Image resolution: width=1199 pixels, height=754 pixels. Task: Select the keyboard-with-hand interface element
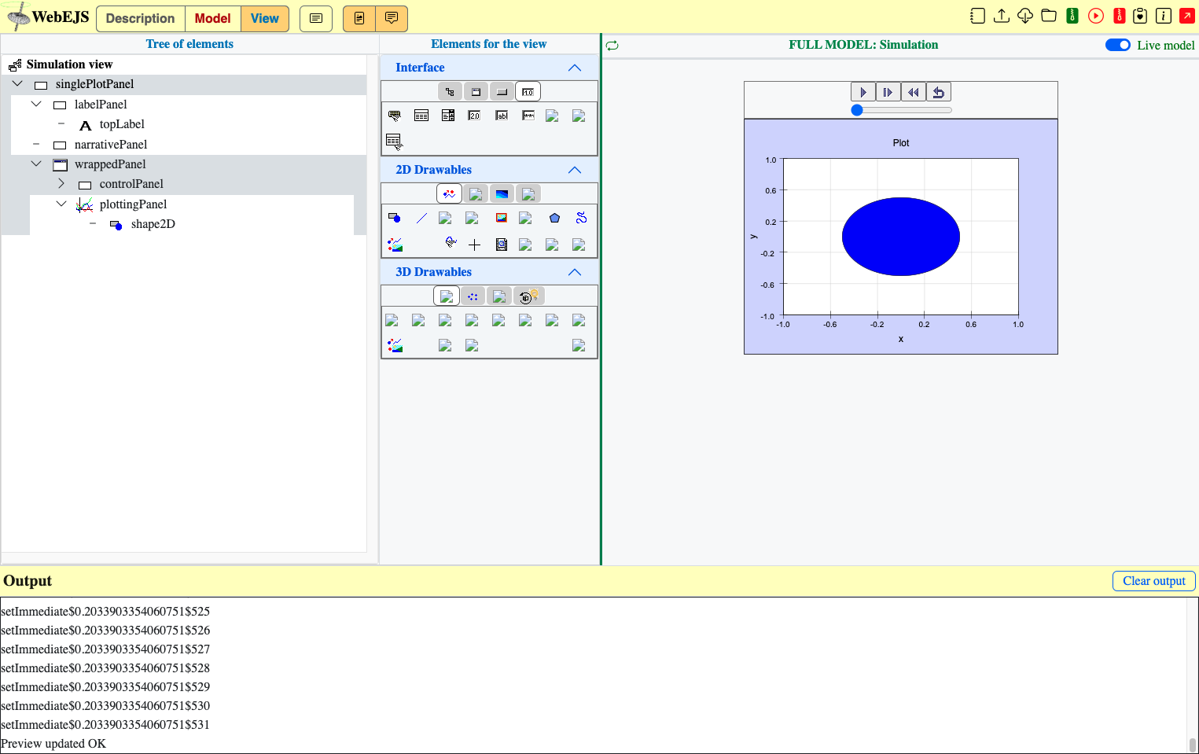(395, 116)
